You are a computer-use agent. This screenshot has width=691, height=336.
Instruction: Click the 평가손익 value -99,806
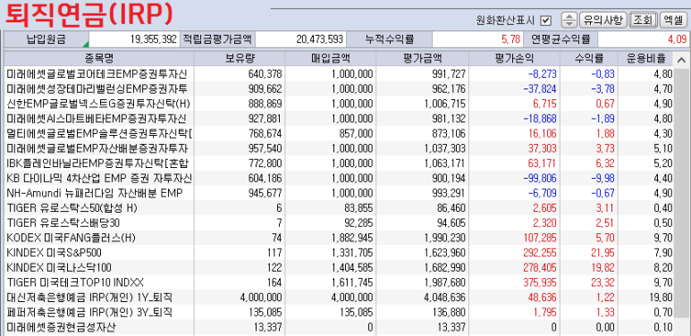click(540, 179)
